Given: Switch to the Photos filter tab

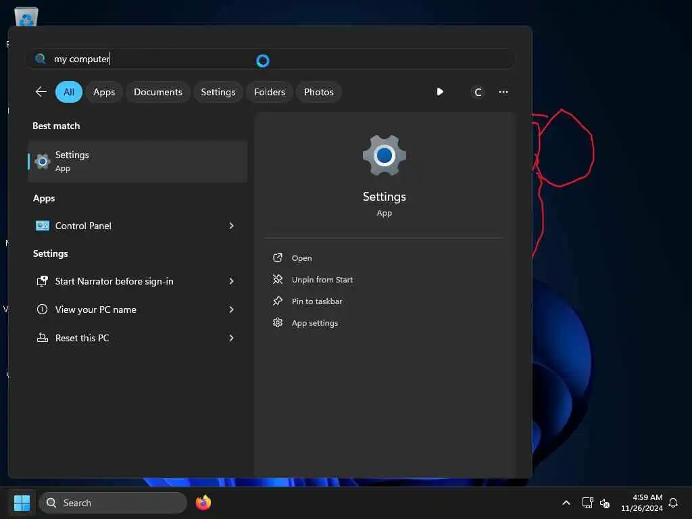Looking at the screenshot, I should click(x=319, y=92).
